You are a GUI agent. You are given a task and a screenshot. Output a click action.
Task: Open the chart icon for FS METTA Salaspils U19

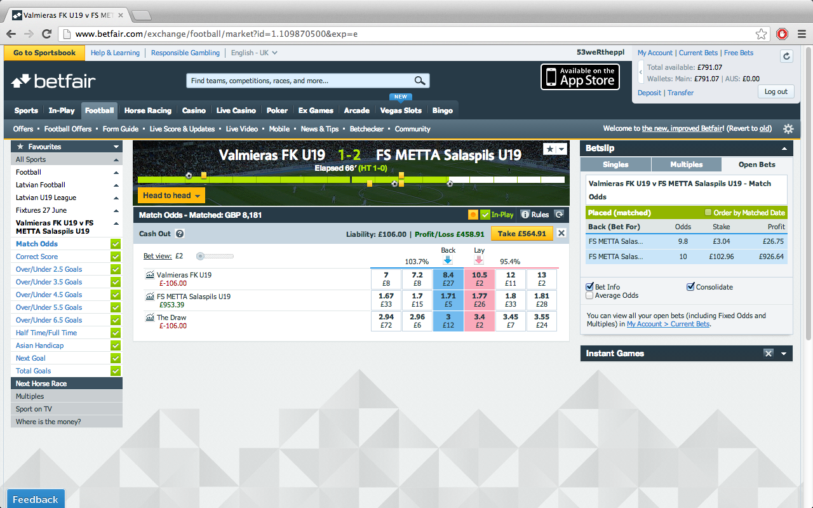[x=150, y=297]
